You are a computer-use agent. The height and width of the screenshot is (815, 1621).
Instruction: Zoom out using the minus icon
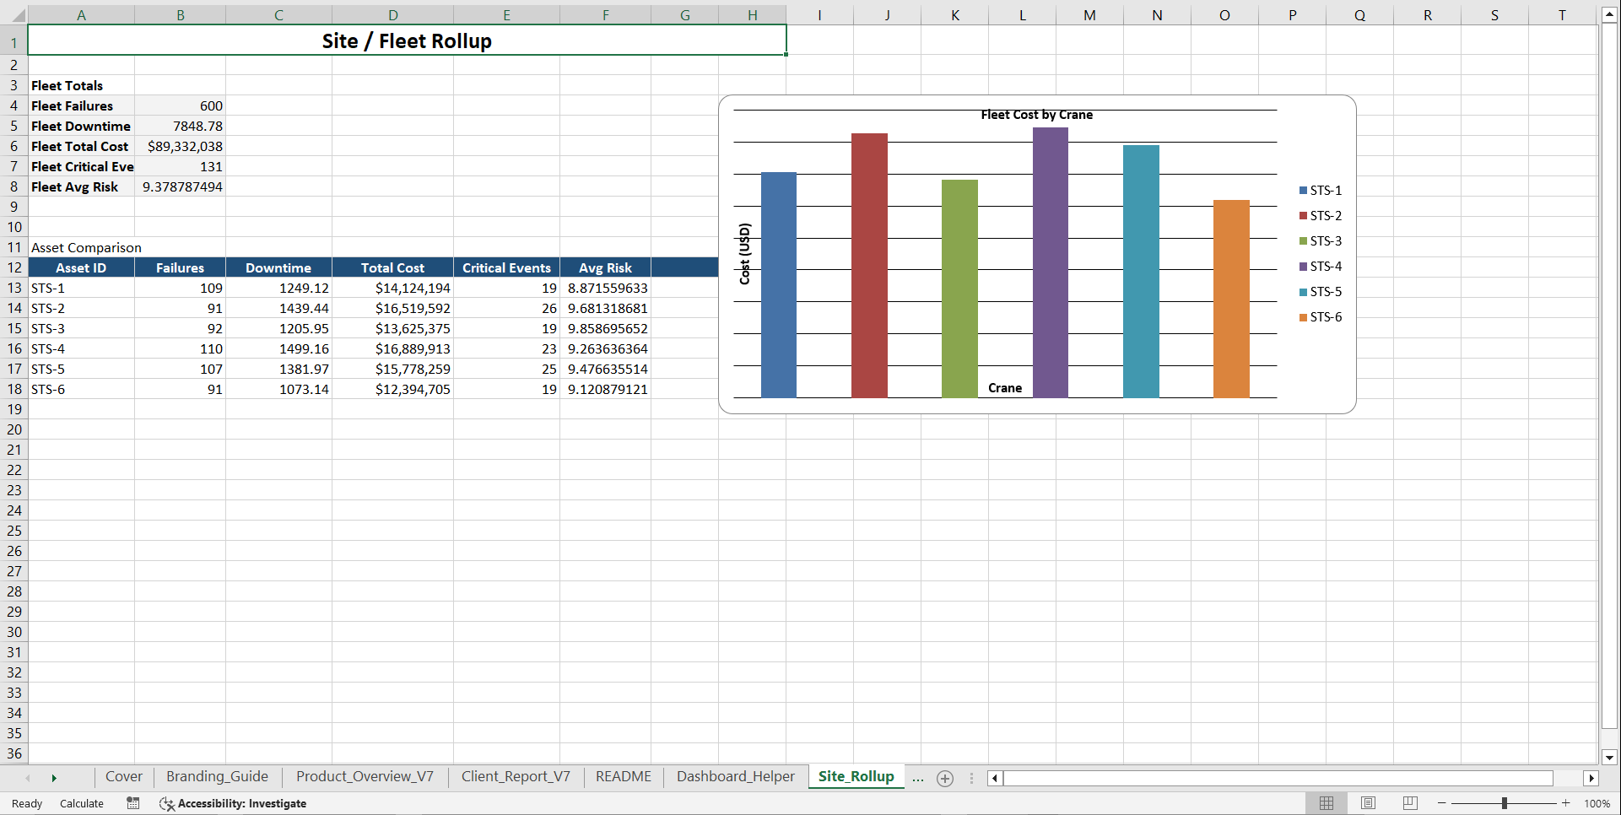click(1442, 803)
